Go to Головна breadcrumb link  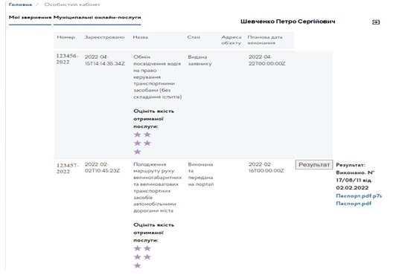pyautogui.click(x=21, y=4)
